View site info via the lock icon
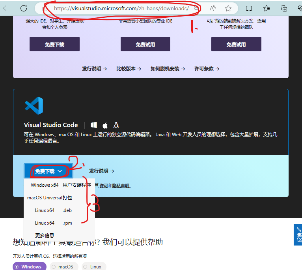The height and width of the screenshot is (270, 302). tap(45, 8)
